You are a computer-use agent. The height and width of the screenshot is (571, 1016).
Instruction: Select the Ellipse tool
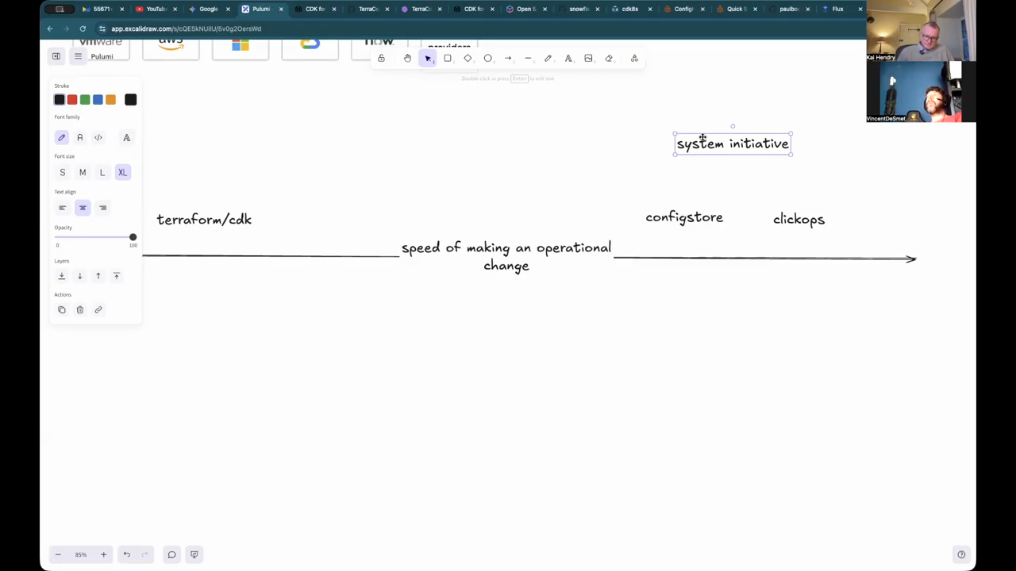(487, 58)
